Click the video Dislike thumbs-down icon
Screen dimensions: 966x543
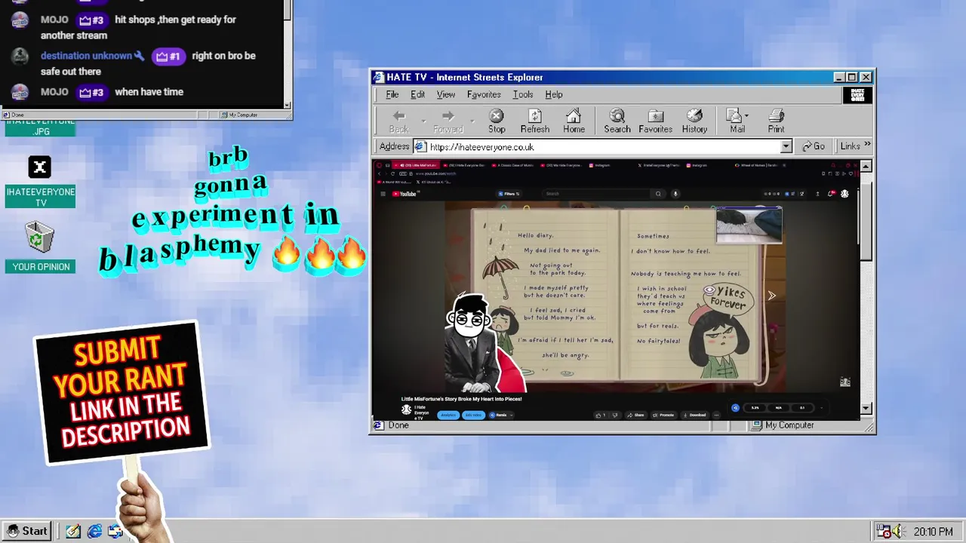point(614,415)
